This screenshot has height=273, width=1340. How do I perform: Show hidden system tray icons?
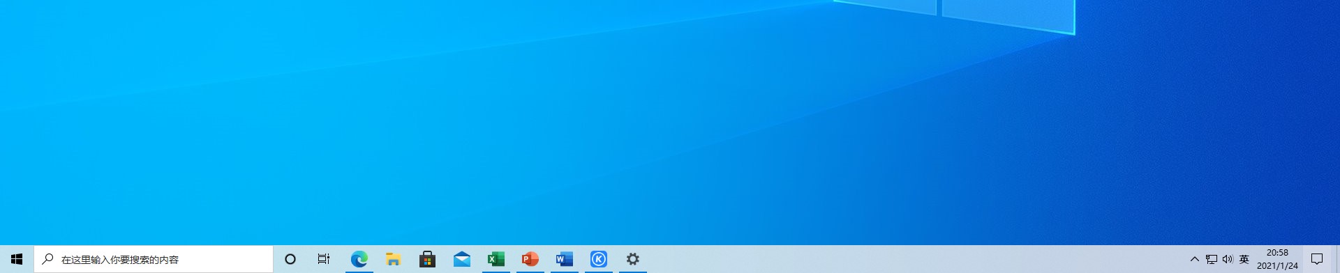(x=1194, y=259)
